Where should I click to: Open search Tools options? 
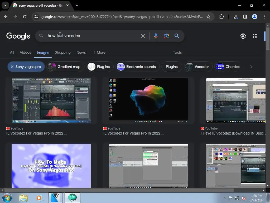[x=177, y=53]
